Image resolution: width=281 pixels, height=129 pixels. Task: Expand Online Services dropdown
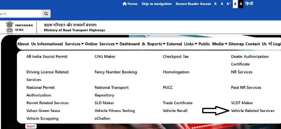[102, 44]
